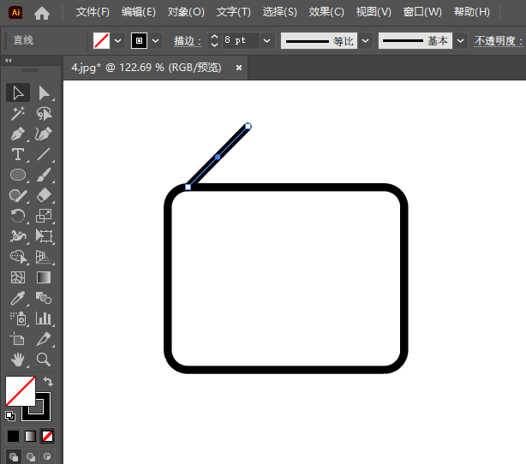526x464 pixels.
Task: Increase stroke weight with up arrow
Action: click(215, 37)
